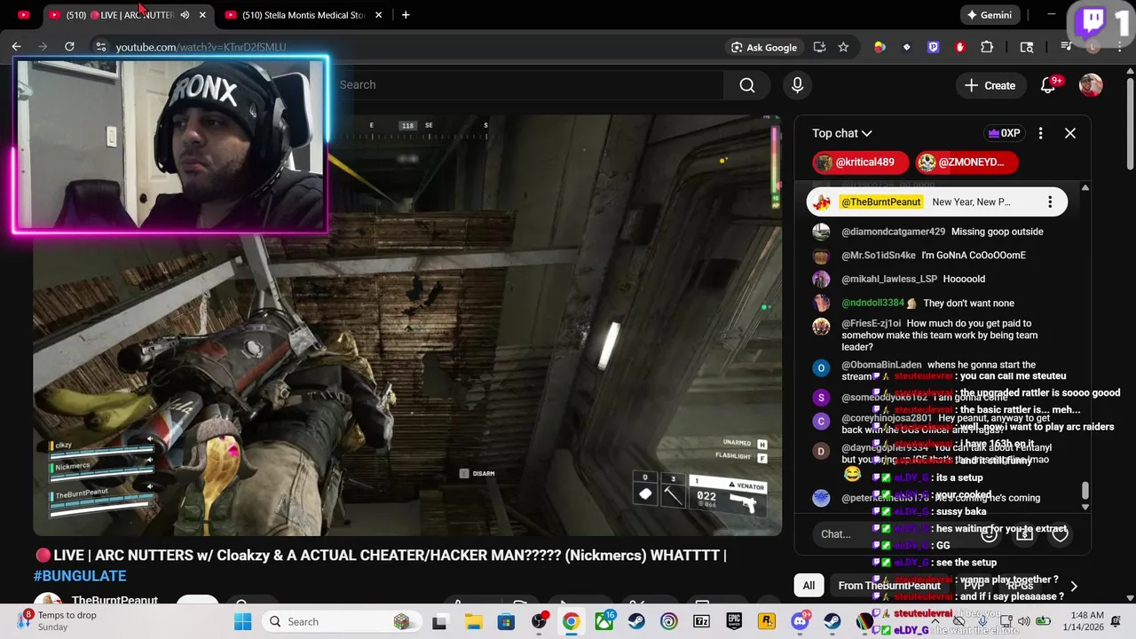Screen dimensions: 1136x639
Task: Open TheBurntPeanut channel name link
Action: [x=114, y=600]
